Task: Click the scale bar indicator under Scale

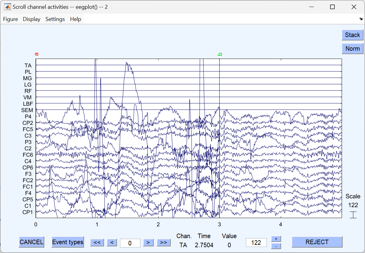Action: coord(353,215)
